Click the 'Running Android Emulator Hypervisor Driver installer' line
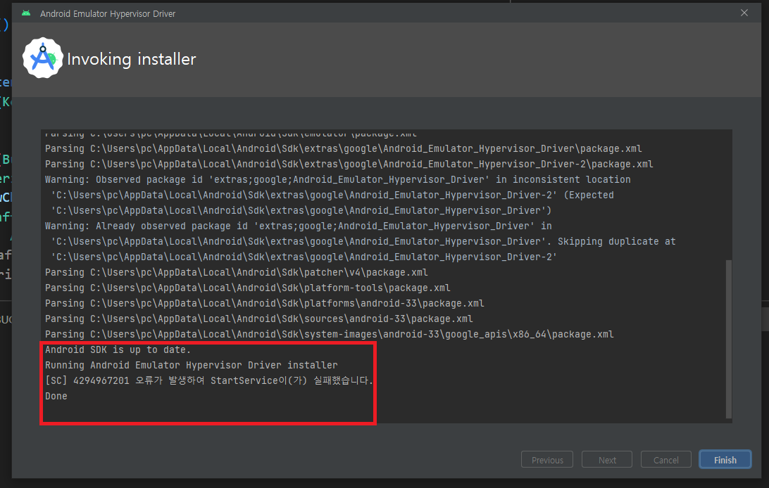 click(x=192, y=365)
